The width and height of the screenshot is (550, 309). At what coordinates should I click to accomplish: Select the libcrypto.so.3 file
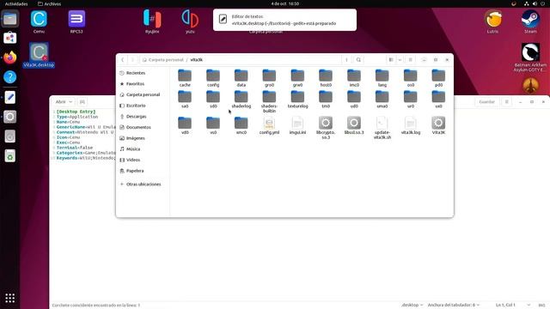click(x=326, y=128)
